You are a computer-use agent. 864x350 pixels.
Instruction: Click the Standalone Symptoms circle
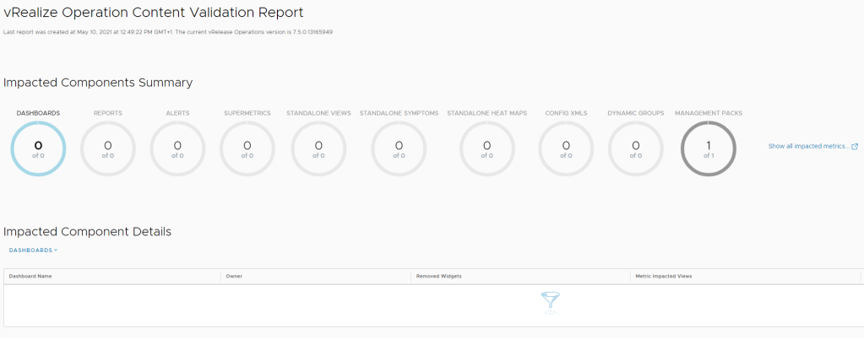pyautogui.click(x=399, y=149)
